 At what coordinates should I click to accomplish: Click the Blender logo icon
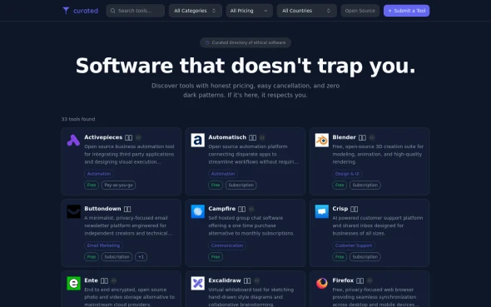pyautogui.click(x=321, y=141)
